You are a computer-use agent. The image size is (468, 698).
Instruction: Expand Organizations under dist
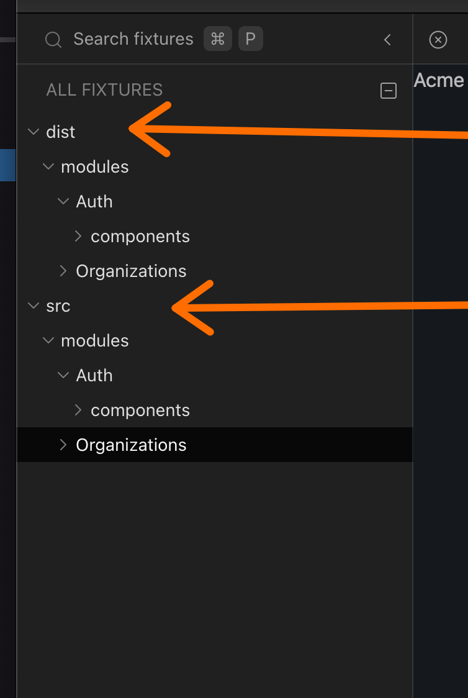pyautogui.click(x=63, y=271)
